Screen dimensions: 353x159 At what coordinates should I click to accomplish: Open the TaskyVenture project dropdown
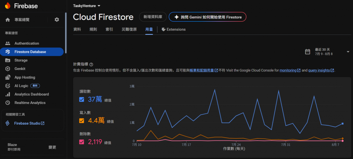(87, 6)
